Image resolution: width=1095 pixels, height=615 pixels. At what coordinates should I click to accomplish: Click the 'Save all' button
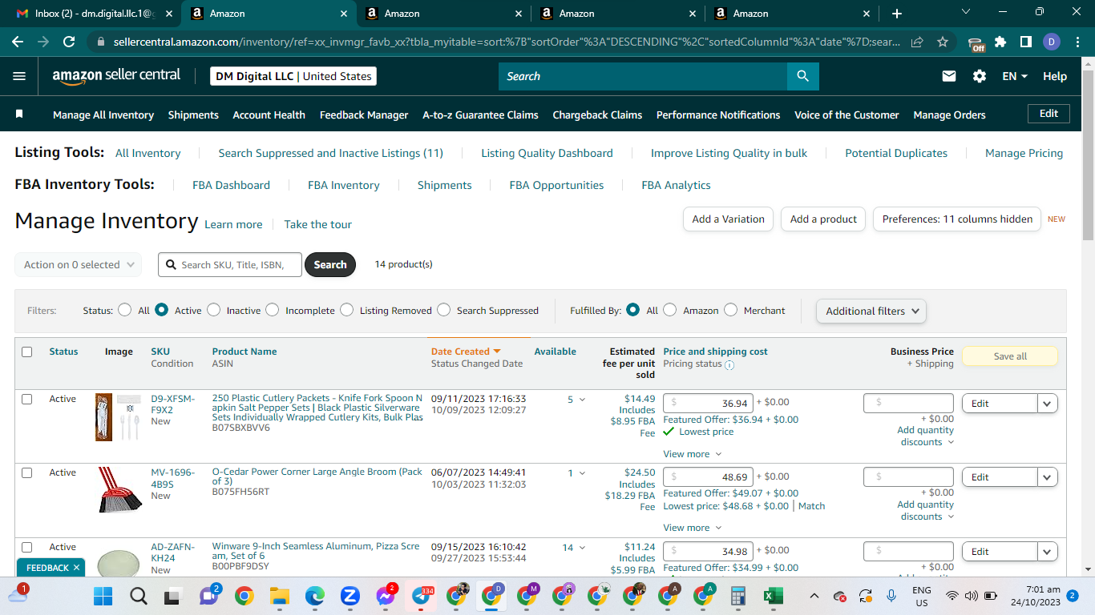tap(1010, 356)
